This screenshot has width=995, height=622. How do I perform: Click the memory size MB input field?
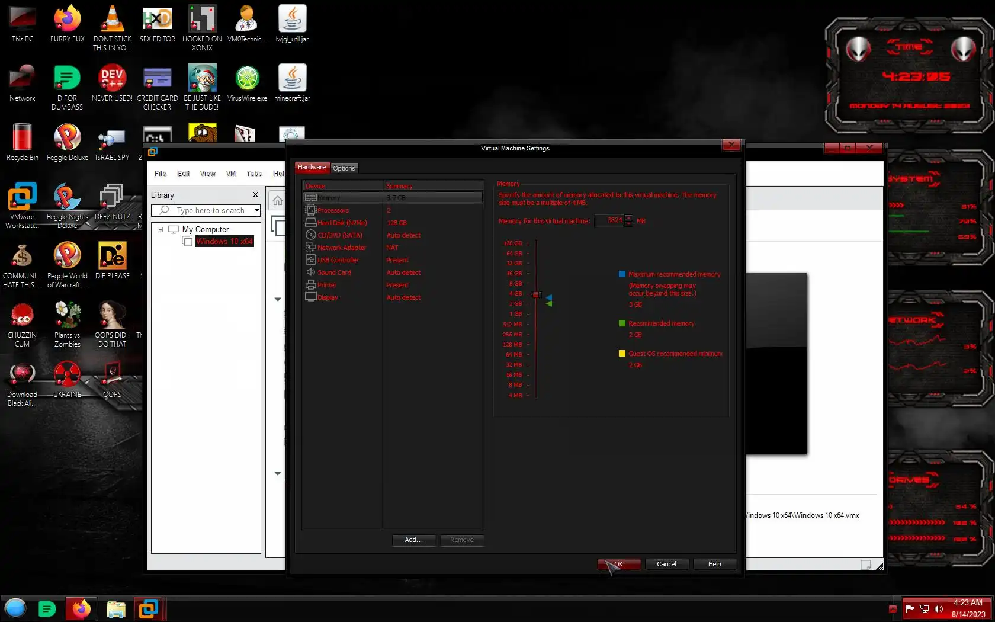pos(609,220)
